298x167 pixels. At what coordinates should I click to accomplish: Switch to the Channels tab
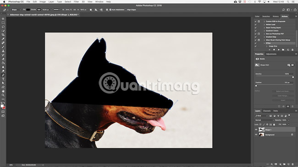pyautogui.click(x=267, y=111)
